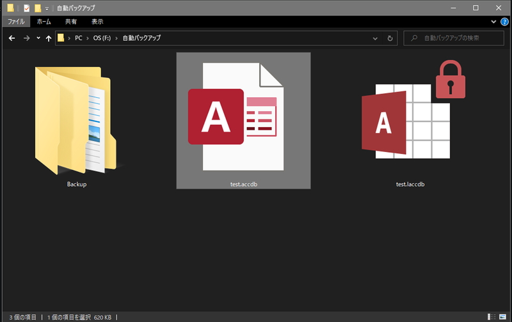512x322 pixels.
Task: Open the ホーム ribbon tab
Action: [x=44, y=22]
